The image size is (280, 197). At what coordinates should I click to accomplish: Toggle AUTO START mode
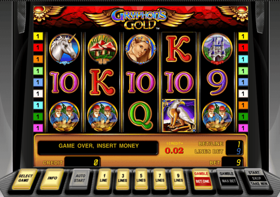coord(79,179)
